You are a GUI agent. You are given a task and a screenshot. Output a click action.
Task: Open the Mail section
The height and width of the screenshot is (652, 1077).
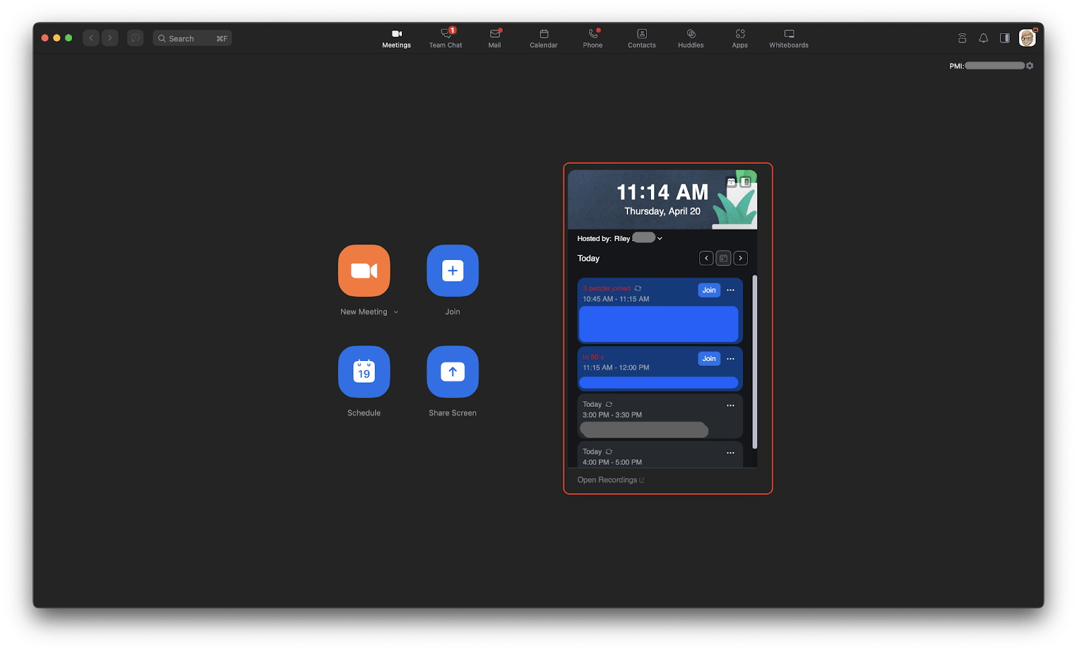coord(495,38)
